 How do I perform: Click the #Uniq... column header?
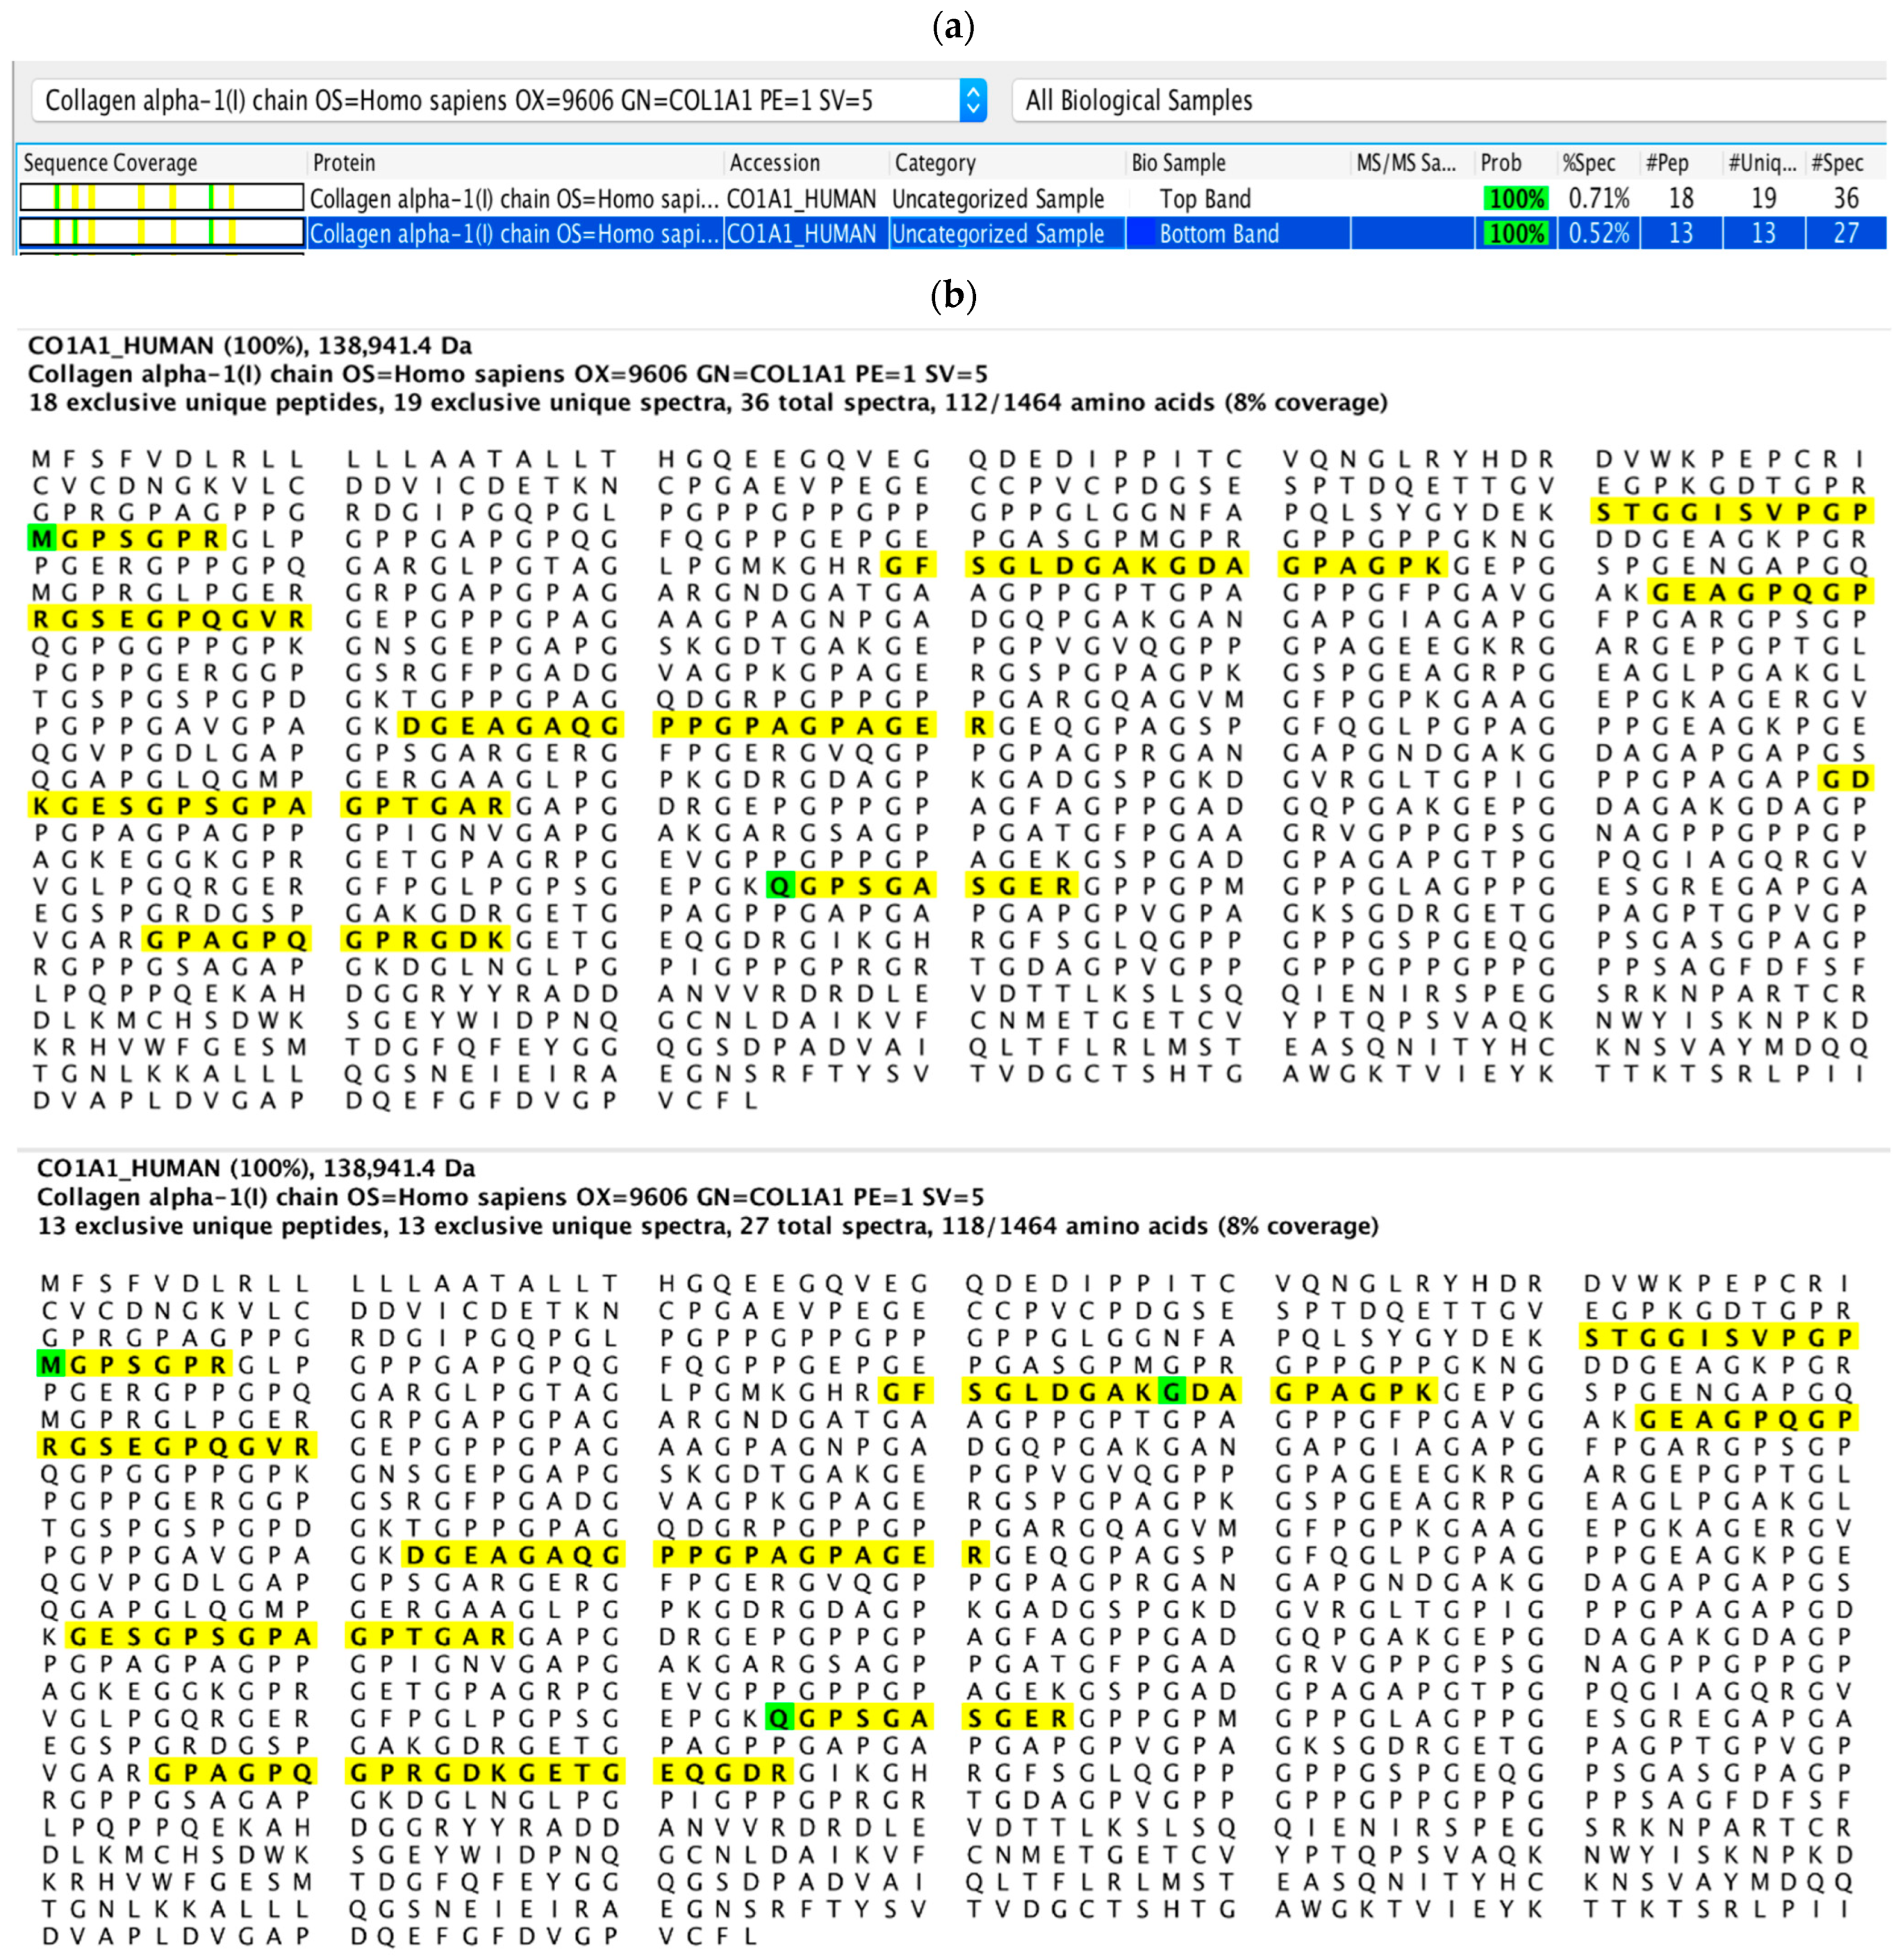pyautogui.click(x=1762, y=163)
